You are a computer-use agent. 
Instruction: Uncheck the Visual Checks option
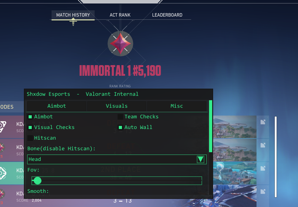click(30, 127)
